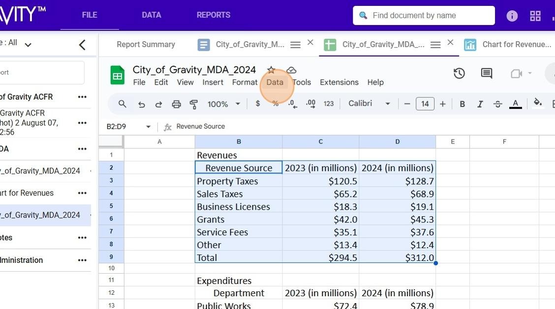Undo the last action
The height and width of the screenshot is (309, 555).
click(141, 104)
